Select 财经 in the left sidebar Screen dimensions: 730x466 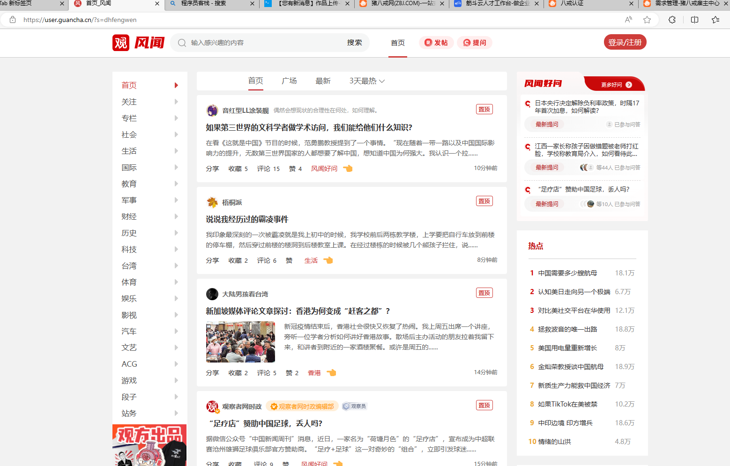tap(129, 216)
